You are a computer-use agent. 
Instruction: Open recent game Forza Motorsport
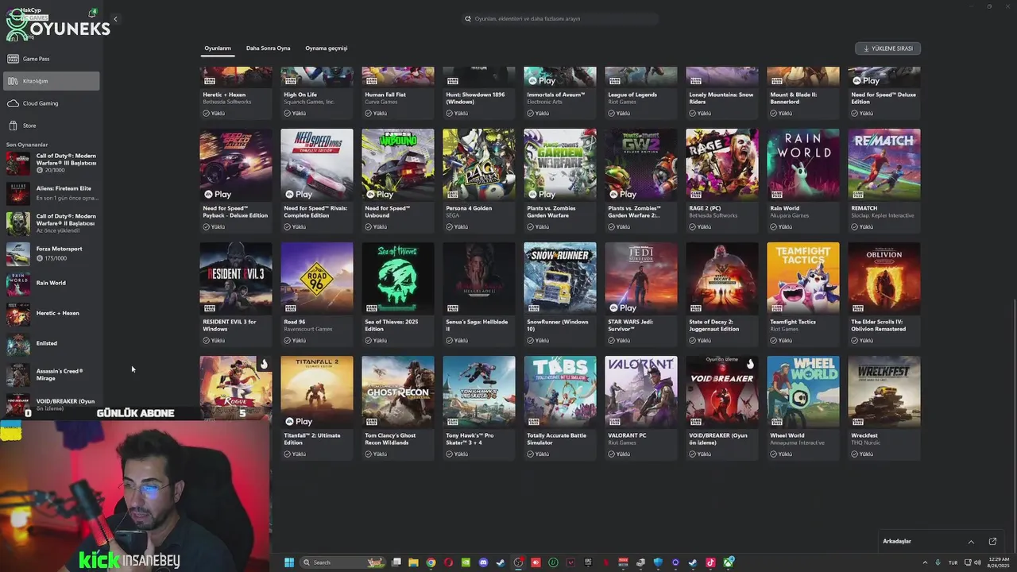pos(51,253)
